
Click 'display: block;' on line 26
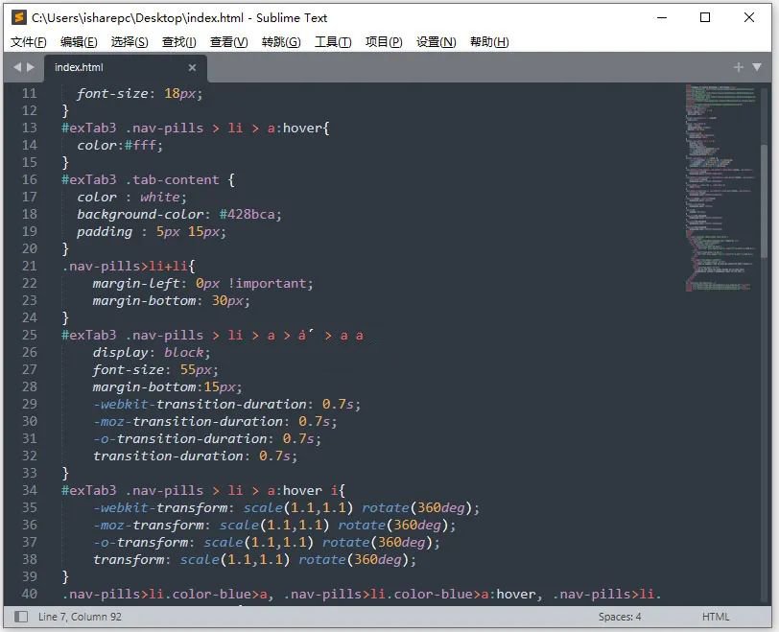point(152,353)
